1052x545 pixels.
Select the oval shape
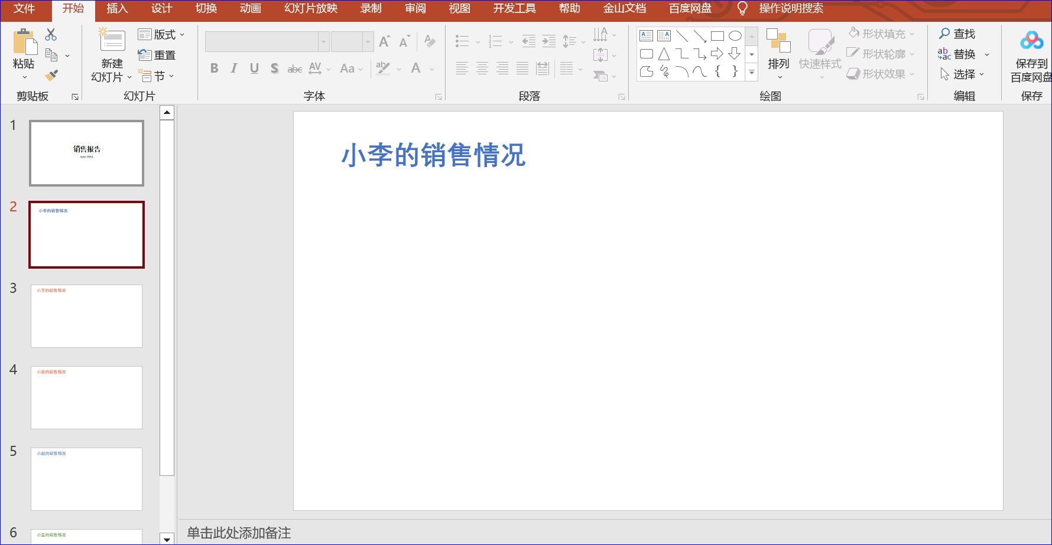tap(735, 36)
